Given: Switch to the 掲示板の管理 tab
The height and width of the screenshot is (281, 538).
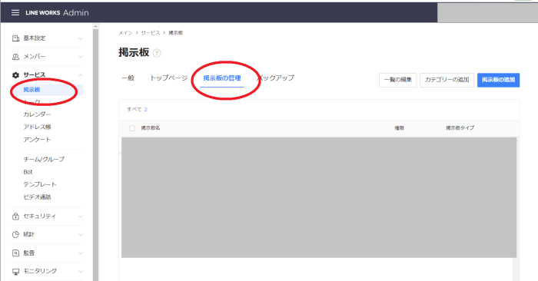Looking at the screenshot, I should (221, 78).
